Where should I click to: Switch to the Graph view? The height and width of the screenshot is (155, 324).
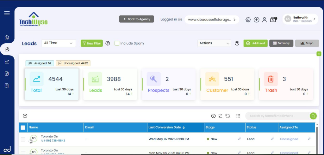307,43
